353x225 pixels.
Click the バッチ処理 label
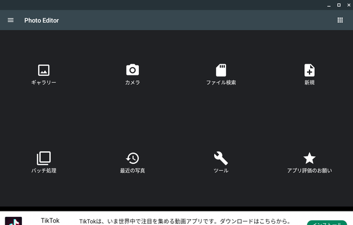44,171
